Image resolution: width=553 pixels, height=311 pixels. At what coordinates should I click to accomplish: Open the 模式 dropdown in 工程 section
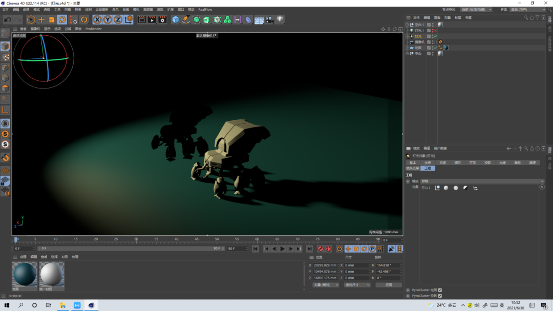482,181
